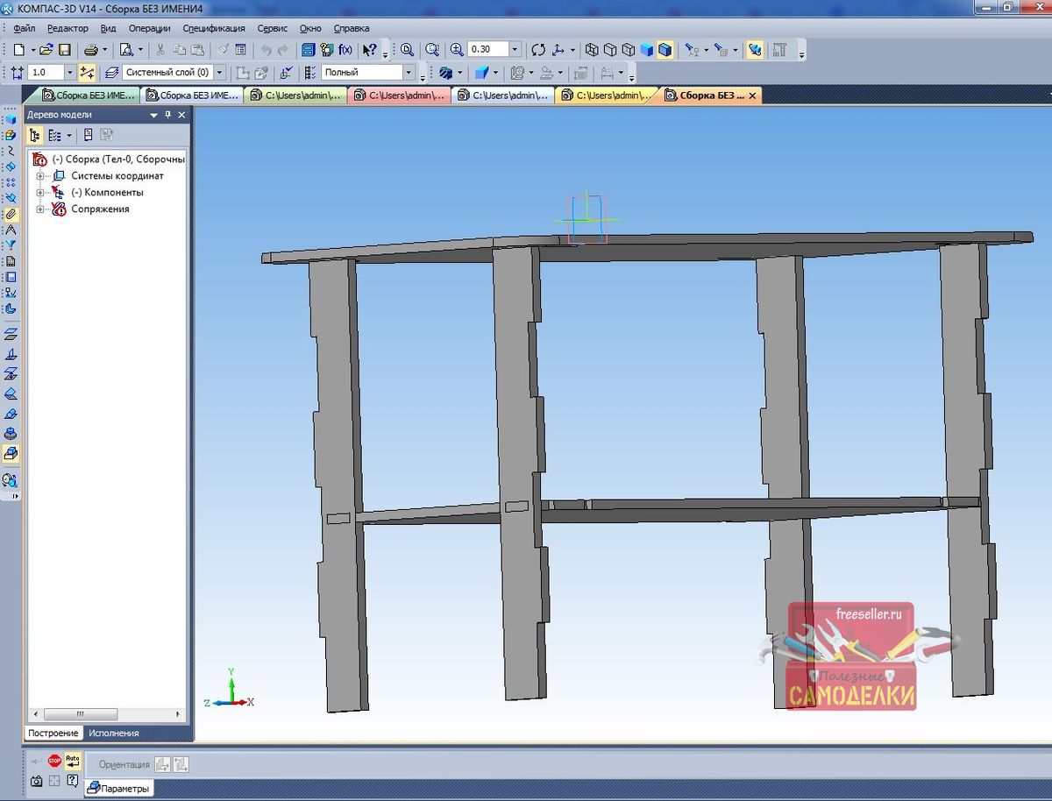Select the paperclip Mates tool in sidebar
Image resolution: width=1052 pixels, height=801 pixels.
tap(11, 214)
